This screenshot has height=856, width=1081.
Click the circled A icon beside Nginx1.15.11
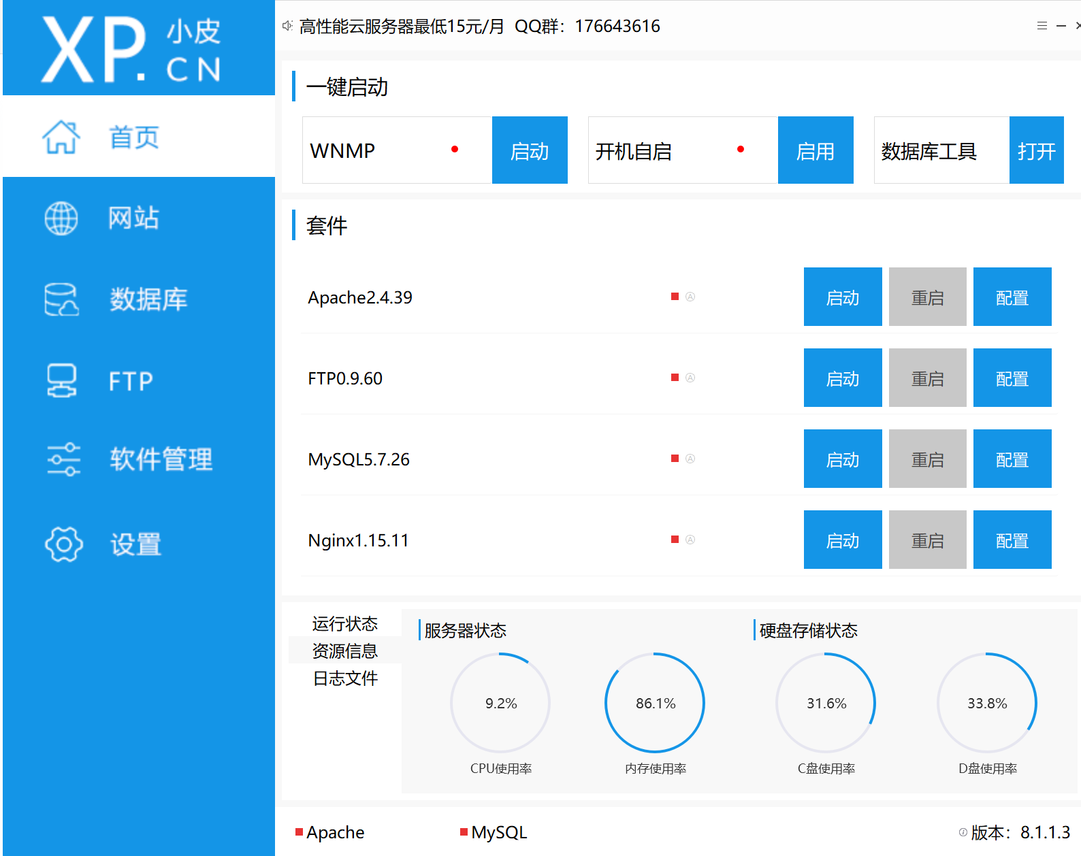[x=690, y=540]
